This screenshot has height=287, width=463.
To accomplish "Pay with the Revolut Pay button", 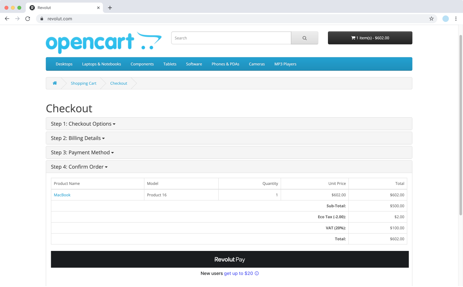I will pyautogui.click(x=230, y=259).
